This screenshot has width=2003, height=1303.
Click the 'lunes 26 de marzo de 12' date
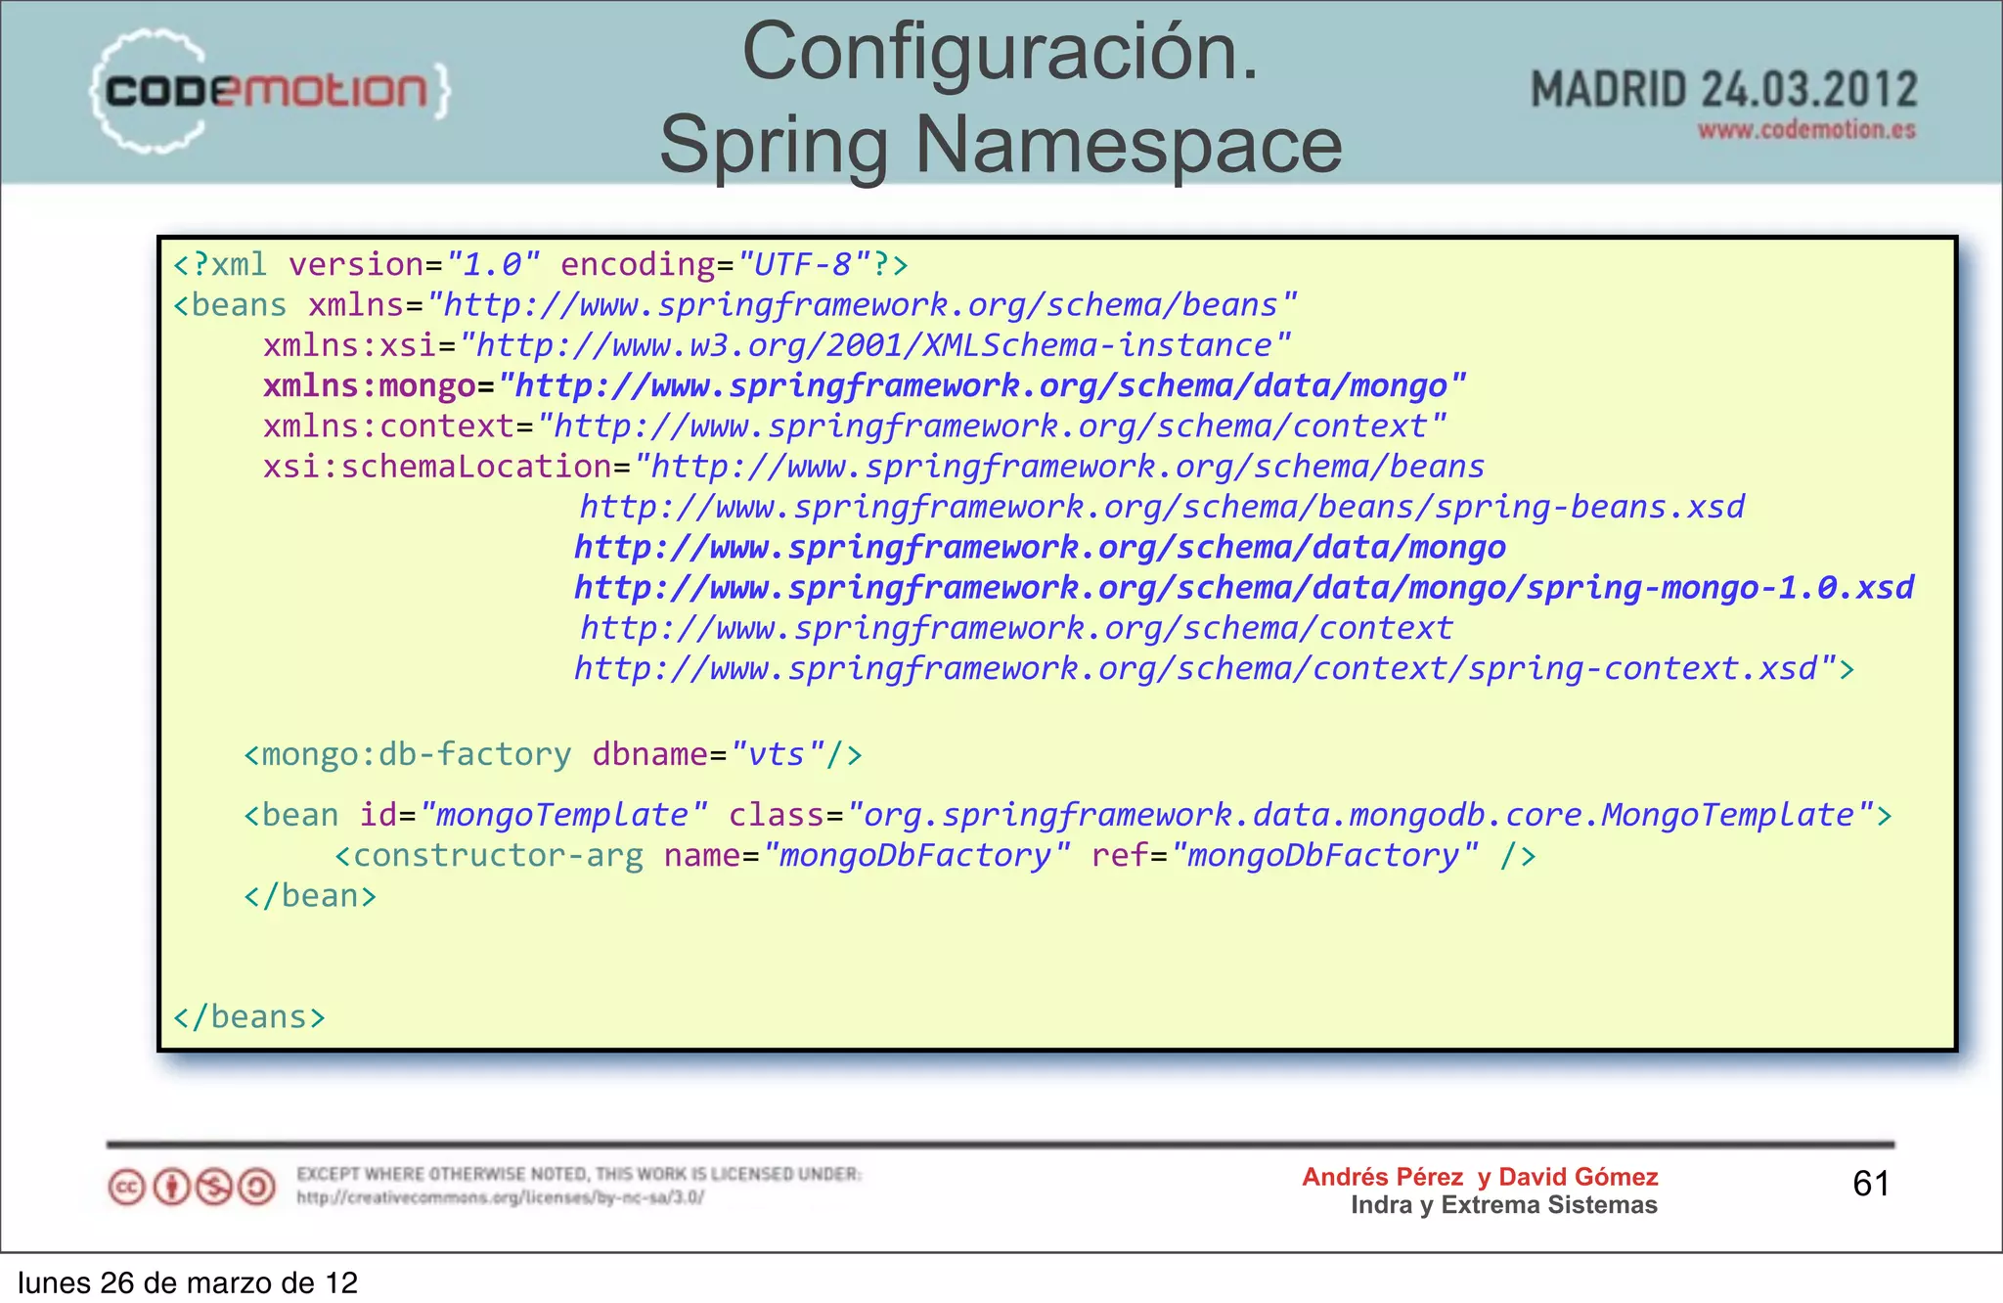(188, 1282)
